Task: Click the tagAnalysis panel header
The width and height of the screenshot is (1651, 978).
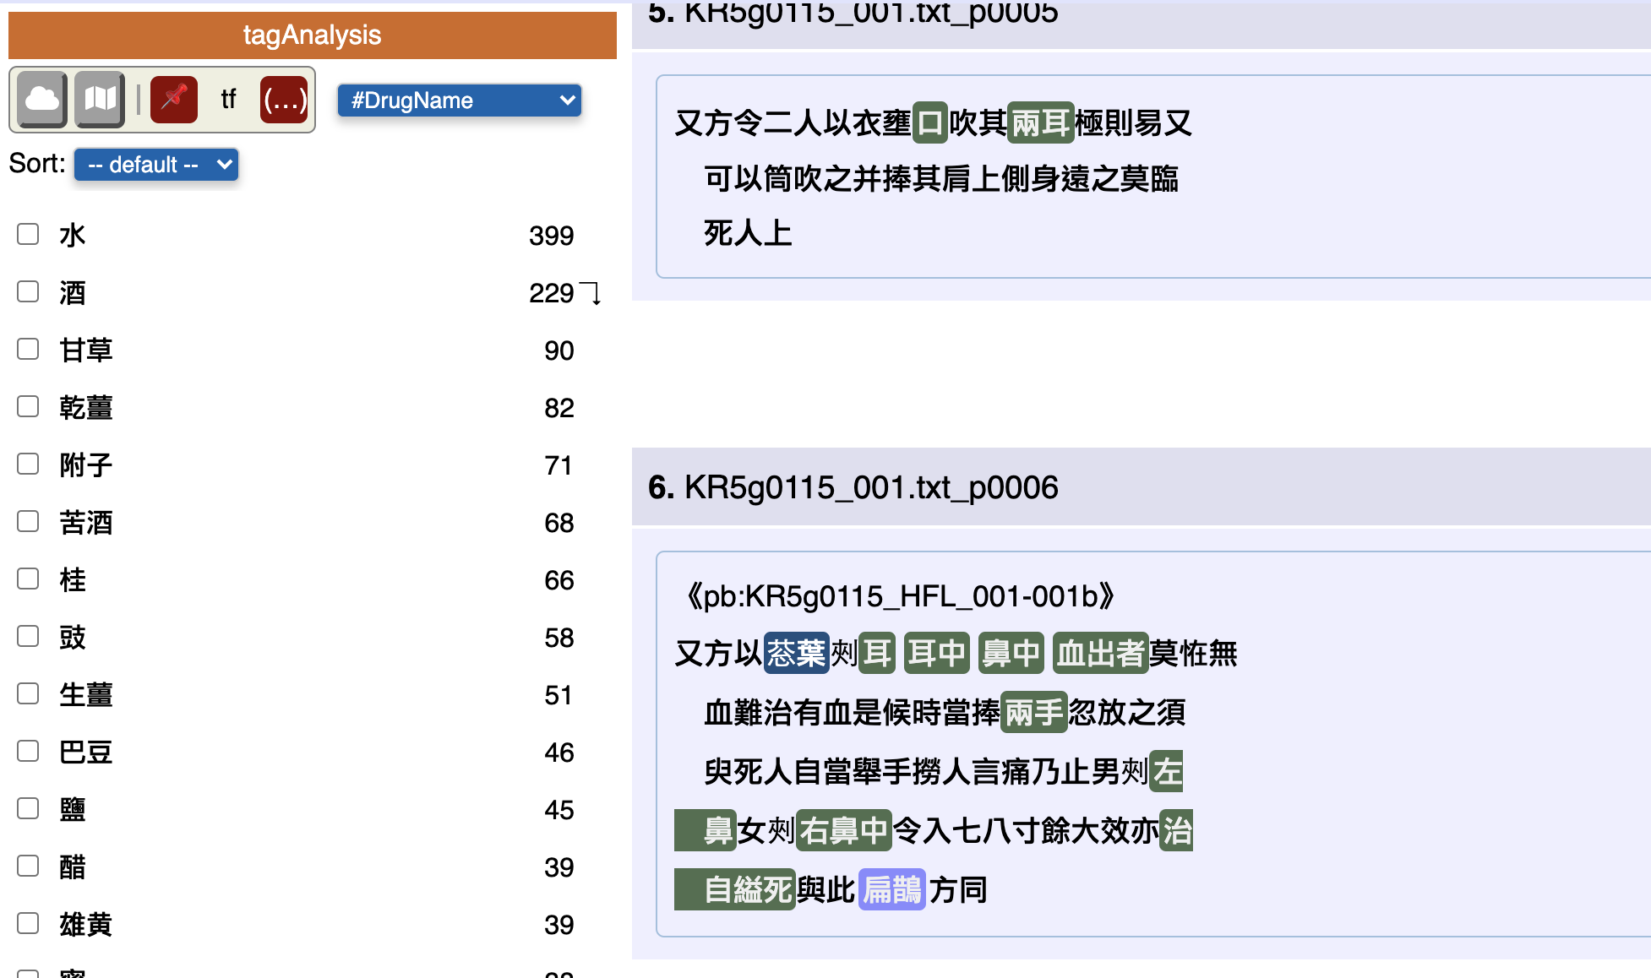Action: 312,35
